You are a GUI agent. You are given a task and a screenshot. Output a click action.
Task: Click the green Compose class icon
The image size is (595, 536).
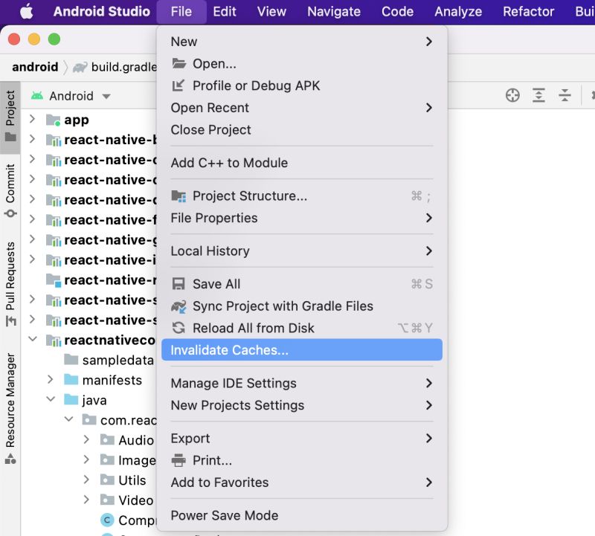106,520
